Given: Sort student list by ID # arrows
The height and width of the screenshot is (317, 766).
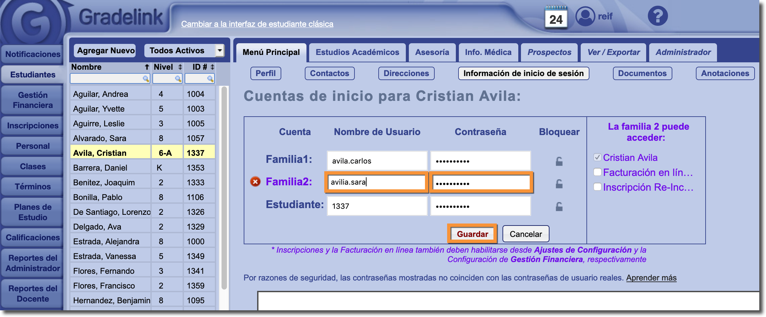Looking at the screenshot, I should point(212,67).
